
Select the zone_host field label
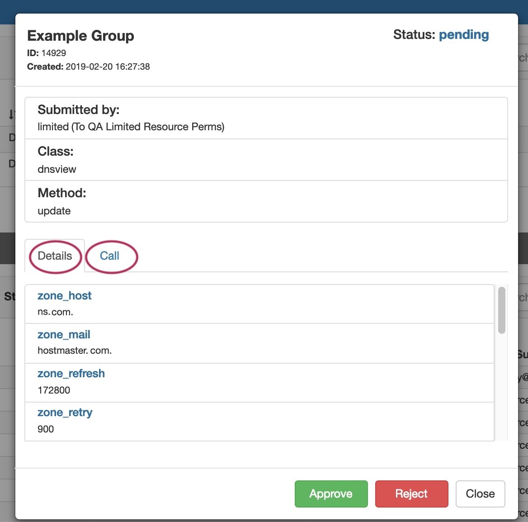(x=65, y=296)
